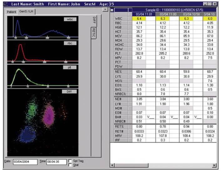Enable the Spl Tag checkbox

click(70, 160)
